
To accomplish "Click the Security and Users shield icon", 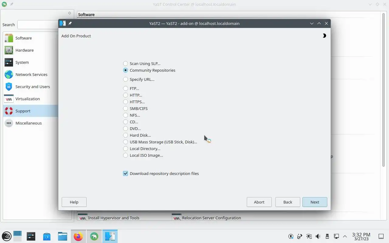I will (9, 87).
